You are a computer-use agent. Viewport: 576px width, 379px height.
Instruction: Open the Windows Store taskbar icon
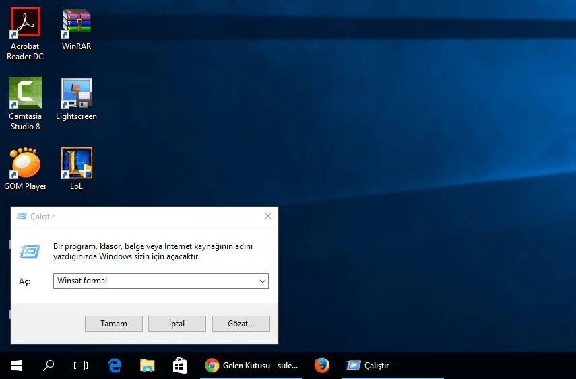tap(180, 366)
